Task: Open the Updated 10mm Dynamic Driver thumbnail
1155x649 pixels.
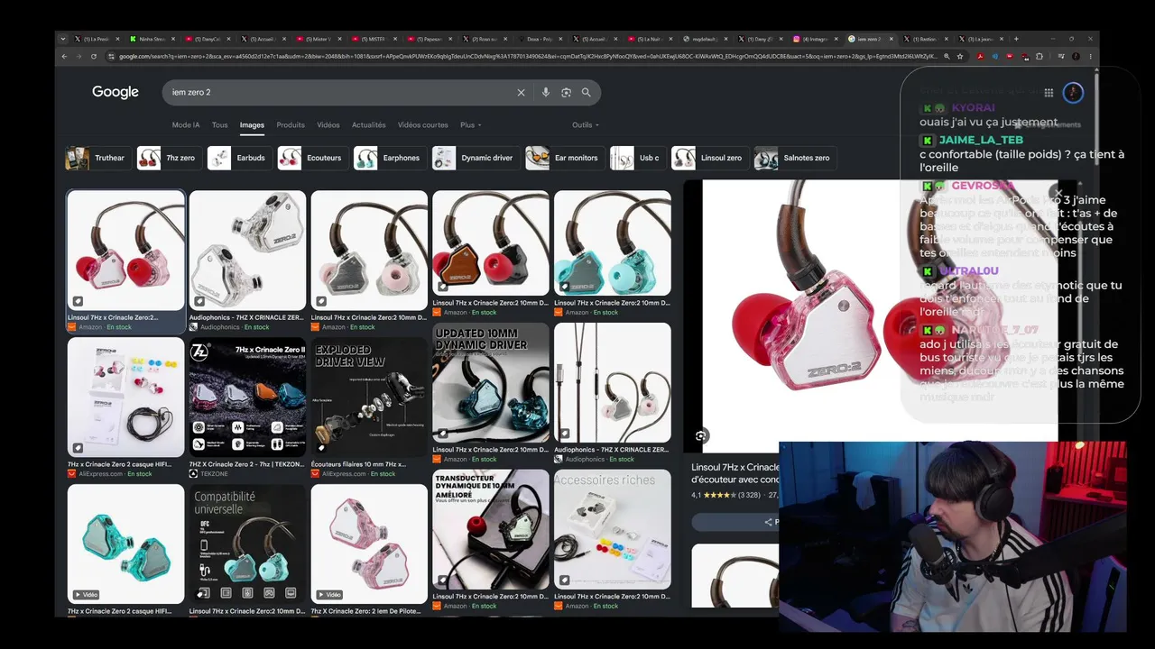Action: pos(491,383)
